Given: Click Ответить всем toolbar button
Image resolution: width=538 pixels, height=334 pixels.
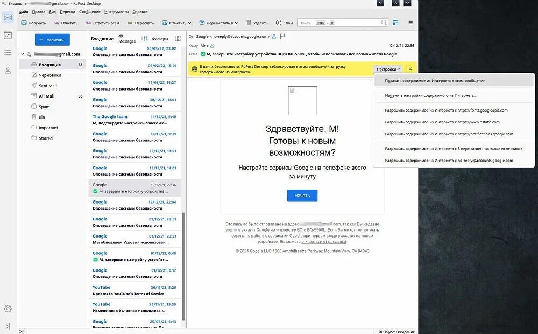Looking at the screenshot, I should coord(103,23).
